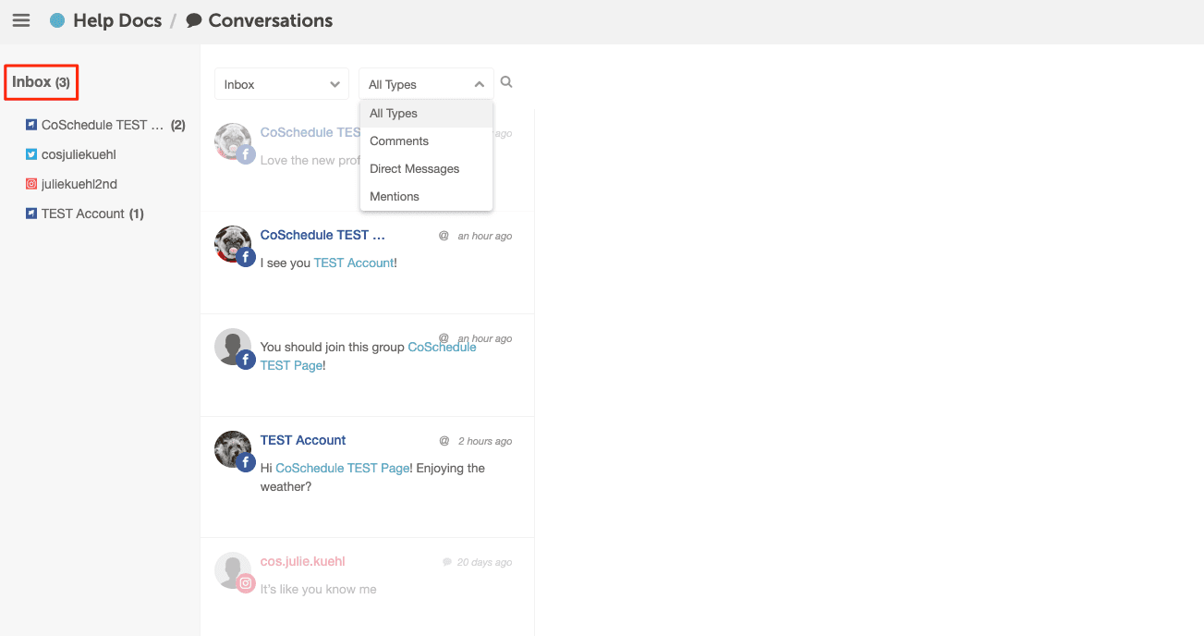The width and height of the screenshot is (1204, 636).
Task: Click the Facebook badge on the 'Enjoying the weather' conversation
Action: tap(246, 463)
